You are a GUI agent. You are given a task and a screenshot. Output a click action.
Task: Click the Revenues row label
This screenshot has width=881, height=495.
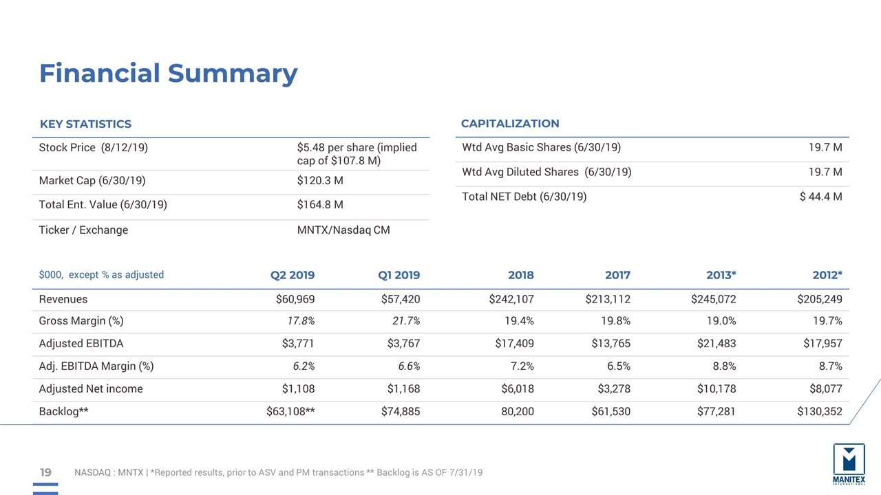(x=63, y=299)
